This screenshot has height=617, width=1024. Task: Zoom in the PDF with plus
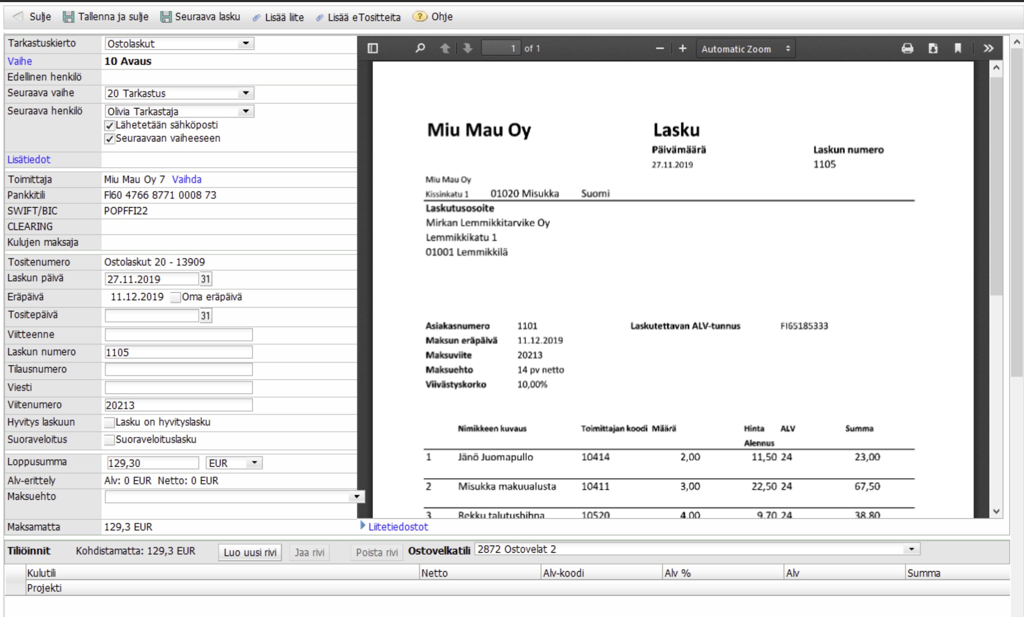683,48
